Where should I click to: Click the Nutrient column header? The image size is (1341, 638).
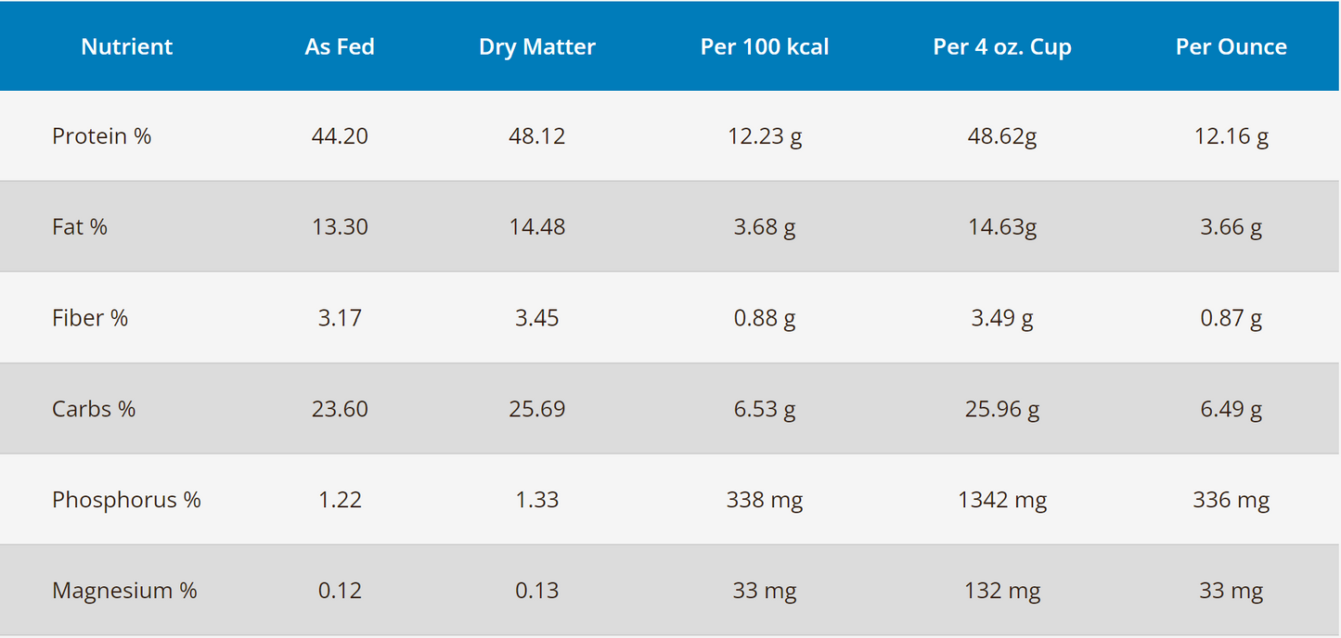click(x=126, y=46)
